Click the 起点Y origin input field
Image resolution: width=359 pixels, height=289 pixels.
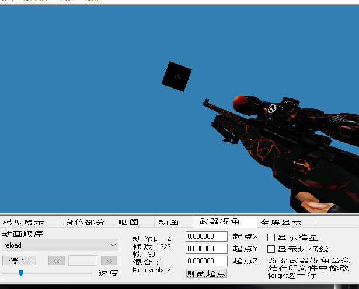[x=206, y=249]
